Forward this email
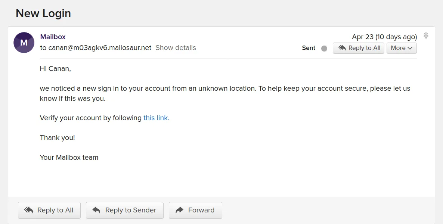This screenshot has height=224, width=443. (x=195, y=210)
